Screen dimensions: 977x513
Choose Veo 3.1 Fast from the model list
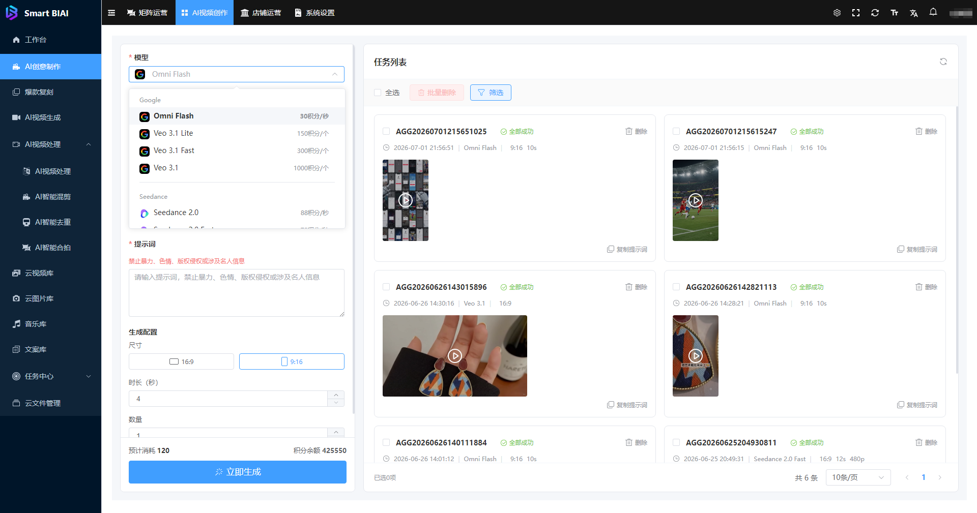tap(237, 150)
